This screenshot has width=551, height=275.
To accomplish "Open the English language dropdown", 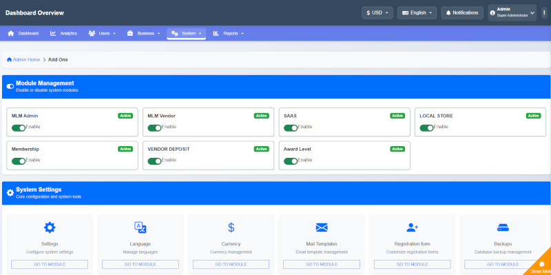I will pos(417,12).
